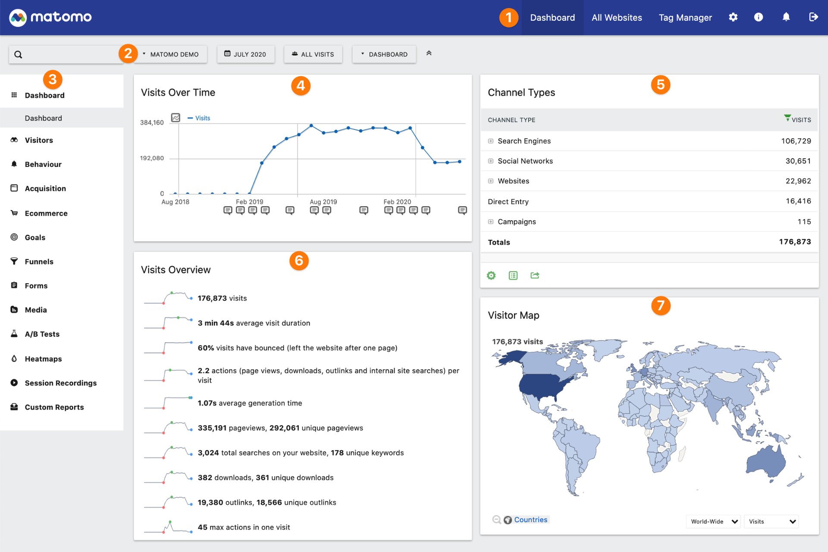Collapse the selector bar with the double chevron

429,53
